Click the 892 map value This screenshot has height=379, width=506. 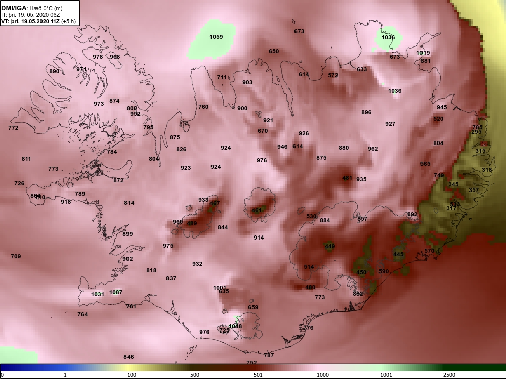tap(412, 214)
